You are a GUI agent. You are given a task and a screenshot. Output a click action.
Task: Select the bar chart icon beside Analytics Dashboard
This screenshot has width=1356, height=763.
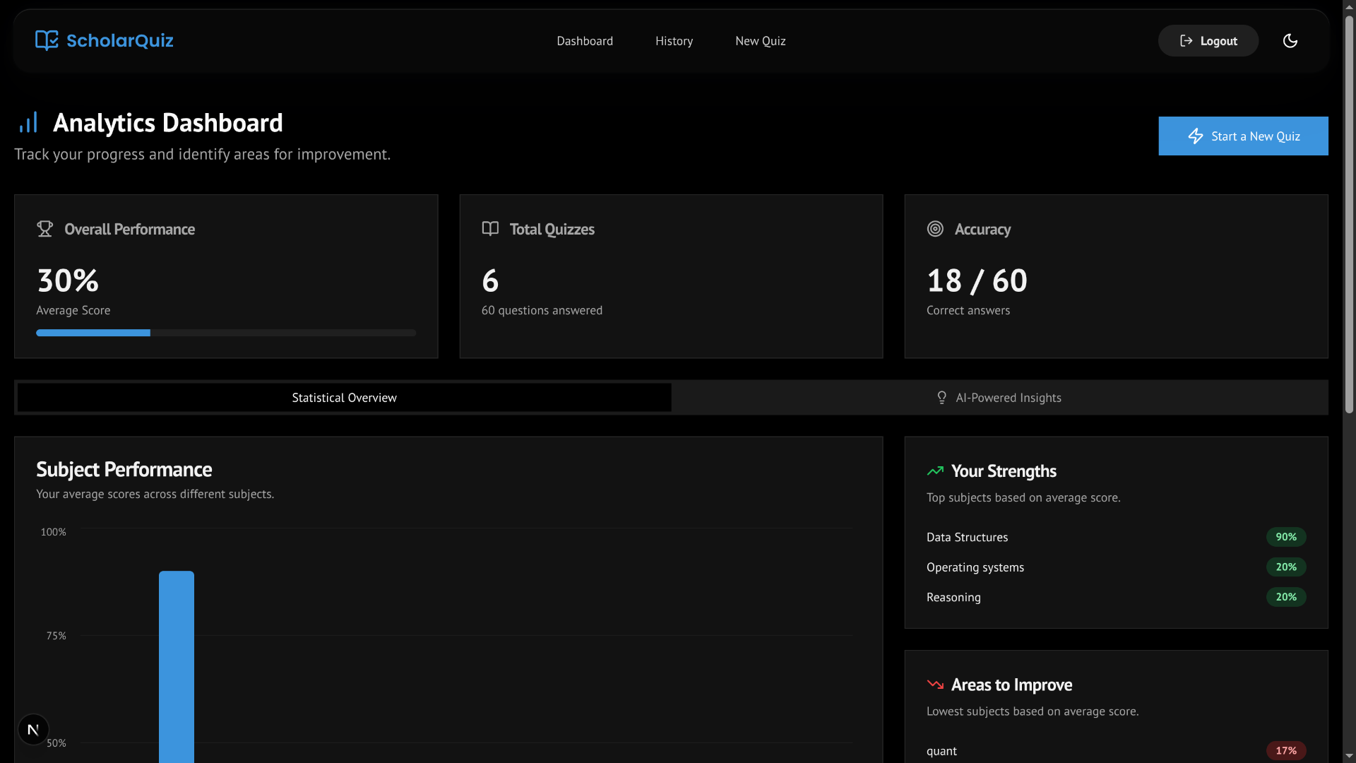(29, 122)
